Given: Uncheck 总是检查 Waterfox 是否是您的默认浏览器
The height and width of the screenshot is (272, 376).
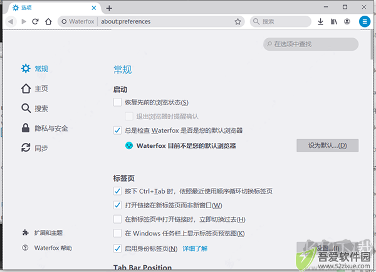Looking at the screenshot, I should pyautogui.click(x=117, y=130).
